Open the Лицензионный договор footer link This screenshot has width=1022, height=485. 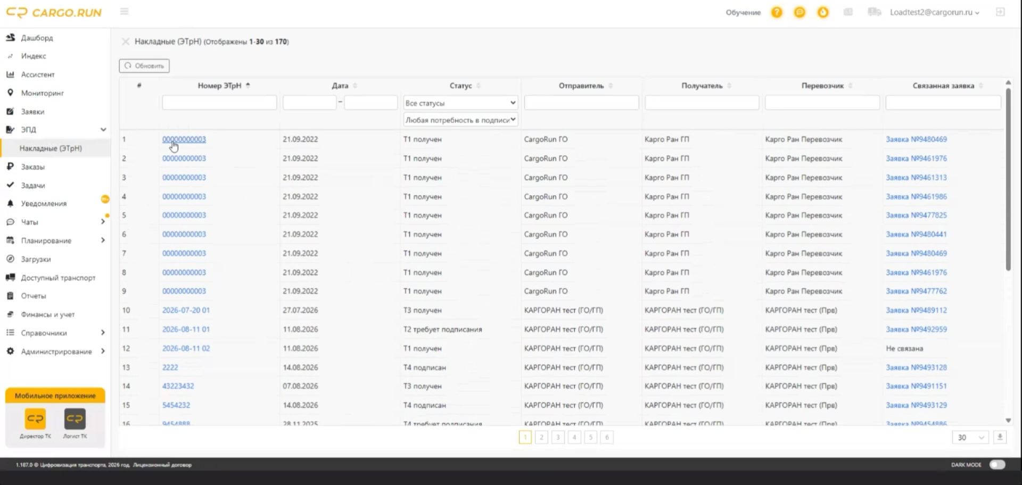click(x=162, y=465)
